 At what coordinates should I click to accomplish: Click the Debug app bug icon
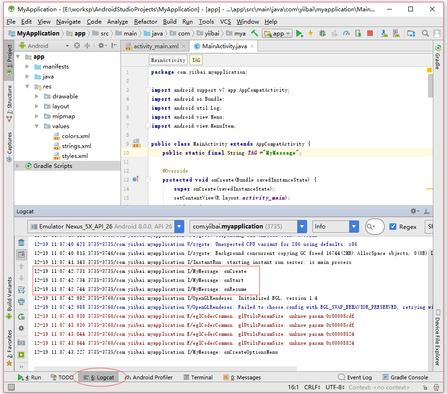[322, 34]
